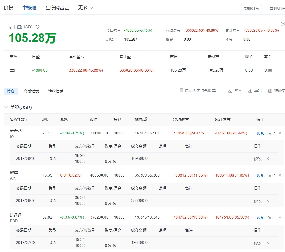Image resolution: width=285 pixels, height=252 pixels.
Task: Collapse 爱奇艺 trade details via 收起
Action: [261, 134]
